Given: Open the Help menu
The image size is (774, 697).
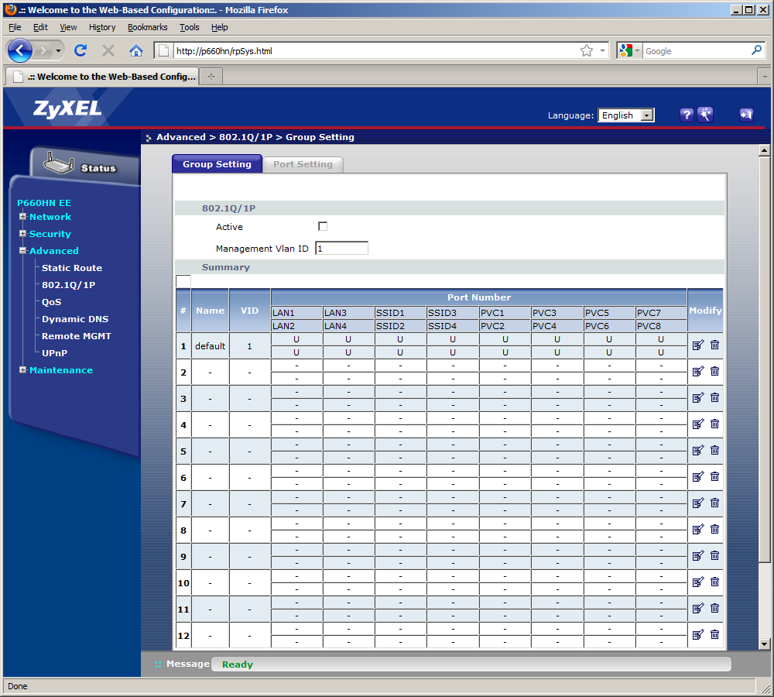Looking at the screenshot, I should tap(220, 27).
